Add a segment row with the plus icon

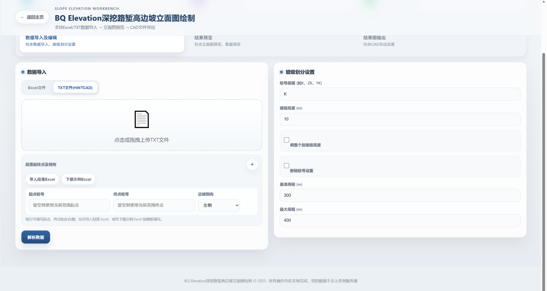252,164
